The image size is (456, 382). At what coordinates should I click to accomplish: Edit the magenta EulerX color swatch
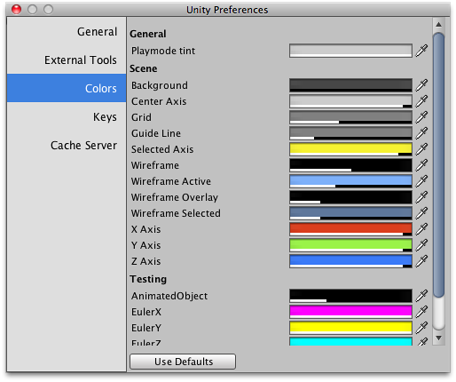pyautogui.click(x=350, y=312)
